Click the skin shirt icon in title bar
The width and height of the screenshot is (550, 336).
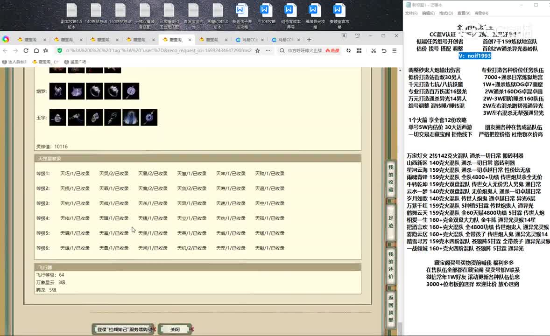coord(357,36)
